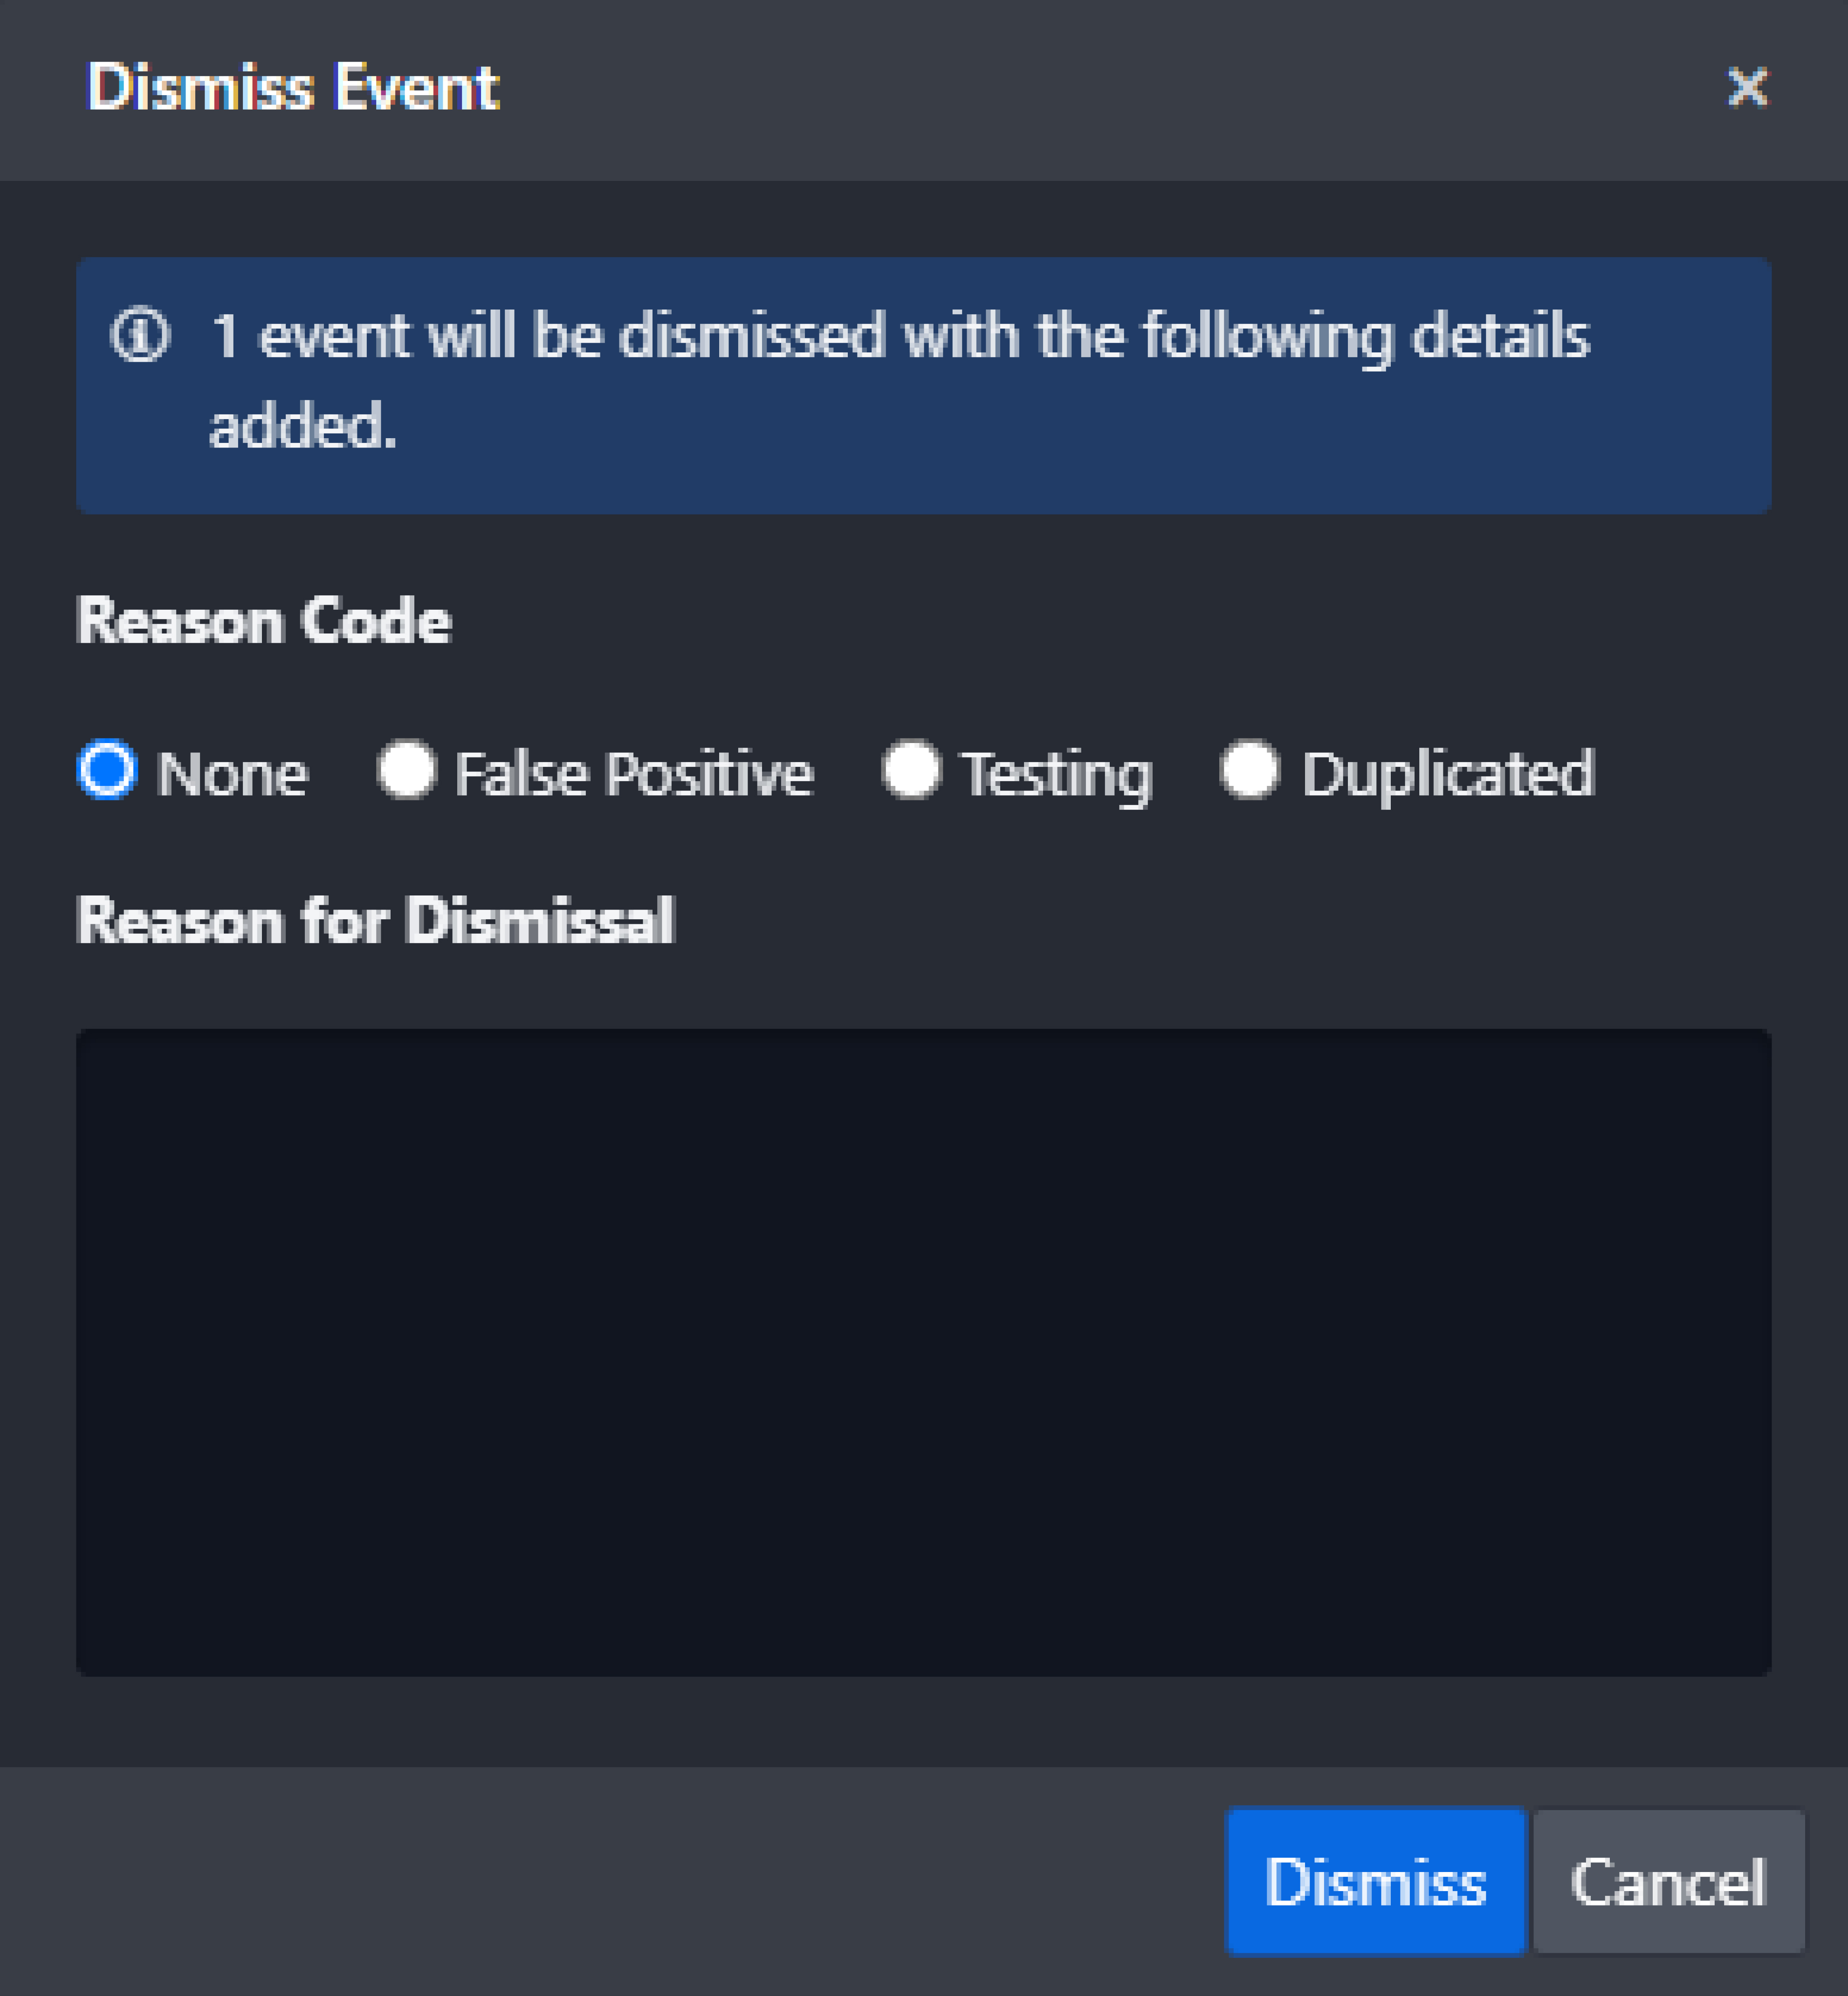This screenshot has width=1848, height=1996.
Task: Click the Reason Code heading
Action: (264, 621)
